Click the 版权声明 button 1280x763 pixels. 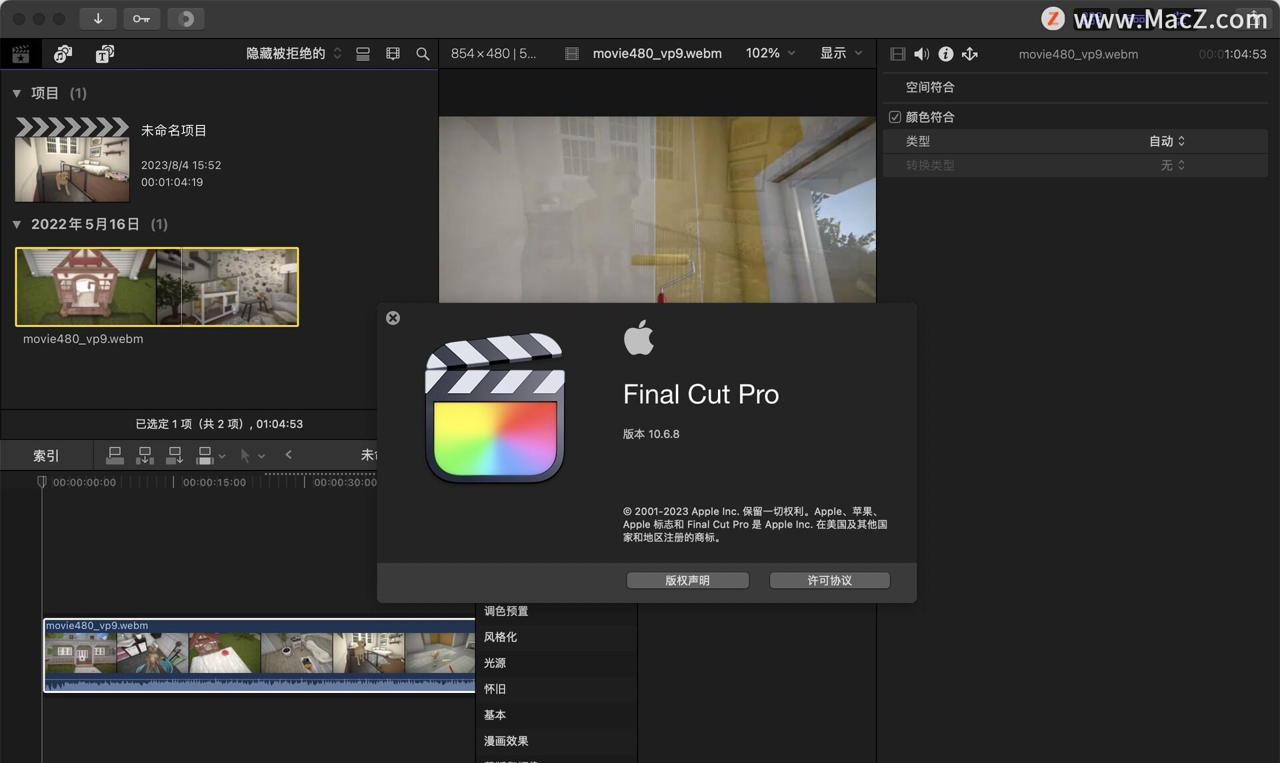[x=687, y=580]
